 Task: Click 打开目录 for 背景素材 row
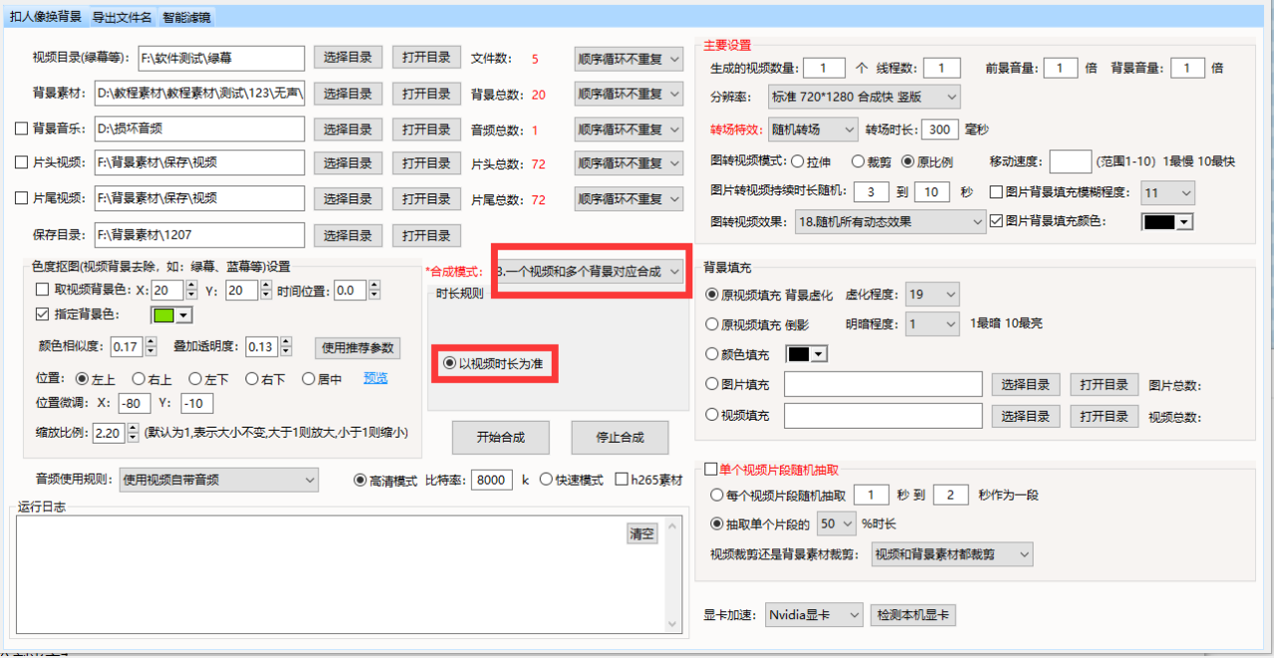click(426, 94)
